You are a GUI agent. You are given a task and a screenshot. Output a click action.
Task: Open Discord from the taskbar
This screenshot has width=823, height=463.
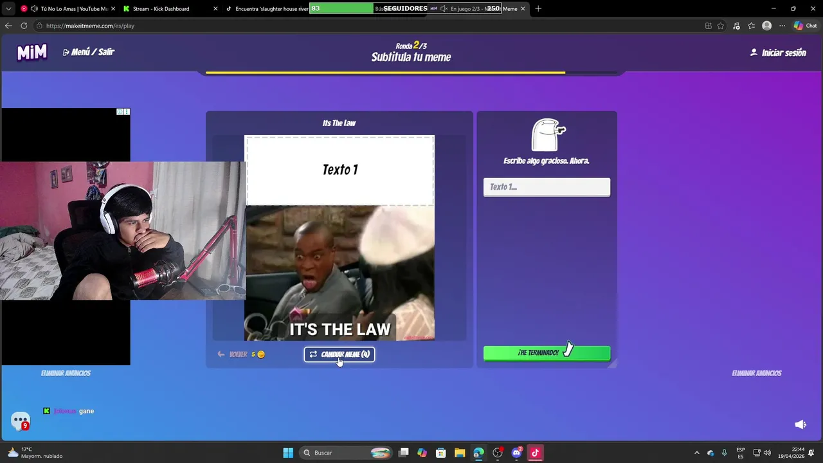click(516, 453)
